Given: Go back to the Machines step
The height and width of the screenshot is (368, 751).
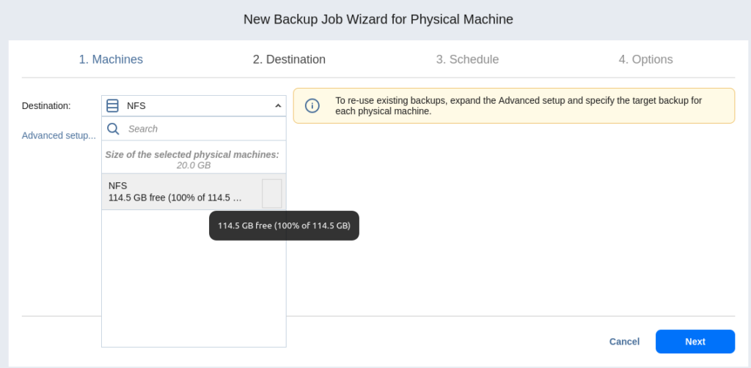Looking at the screenshot, I should point(111,60).
